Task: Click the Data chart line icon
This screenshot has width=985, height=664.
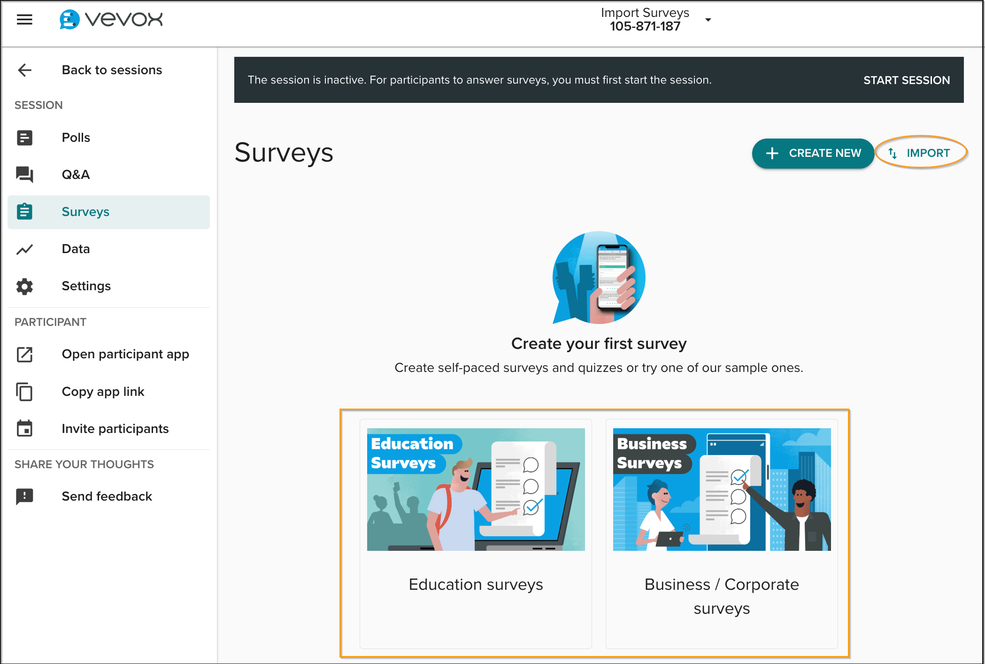Action: [24, 249]
